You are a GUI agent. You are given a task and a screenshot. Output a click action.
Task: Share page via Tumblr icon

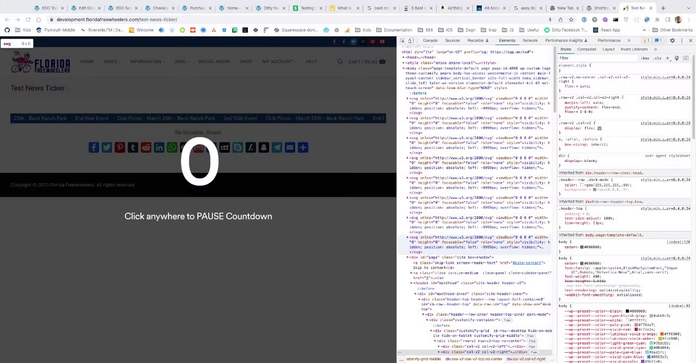[x=133, y=147]
